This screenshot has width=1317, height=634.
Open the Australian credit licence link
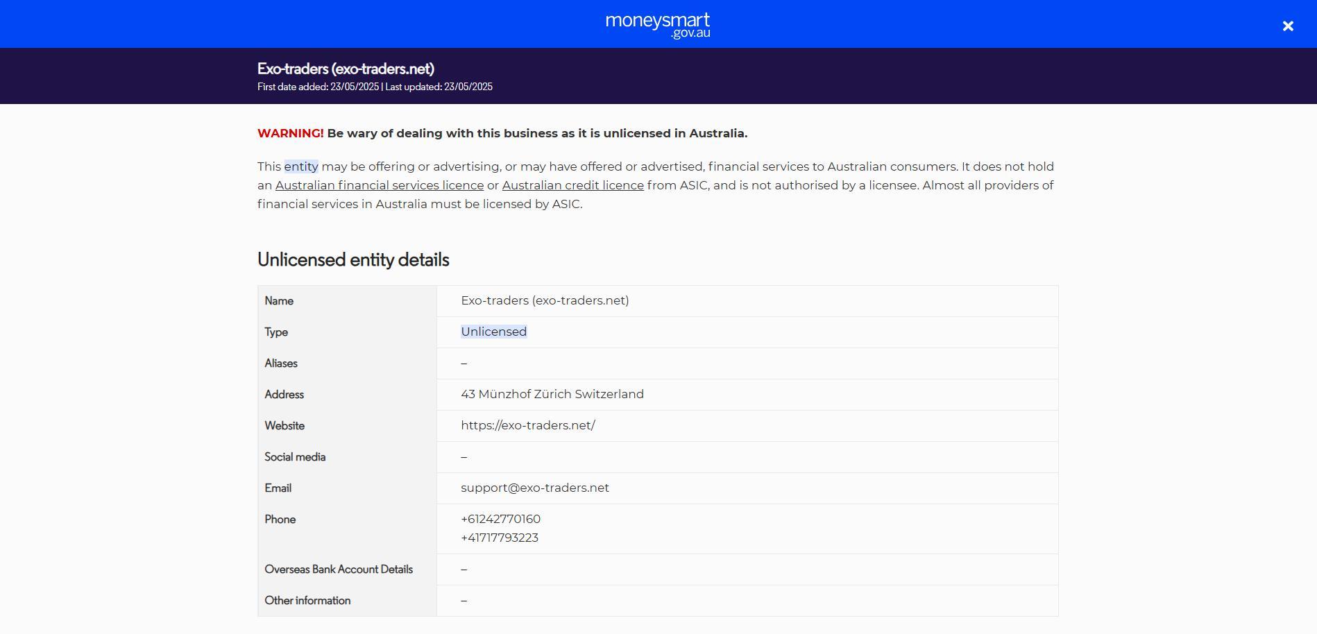[x=573, y=186]
